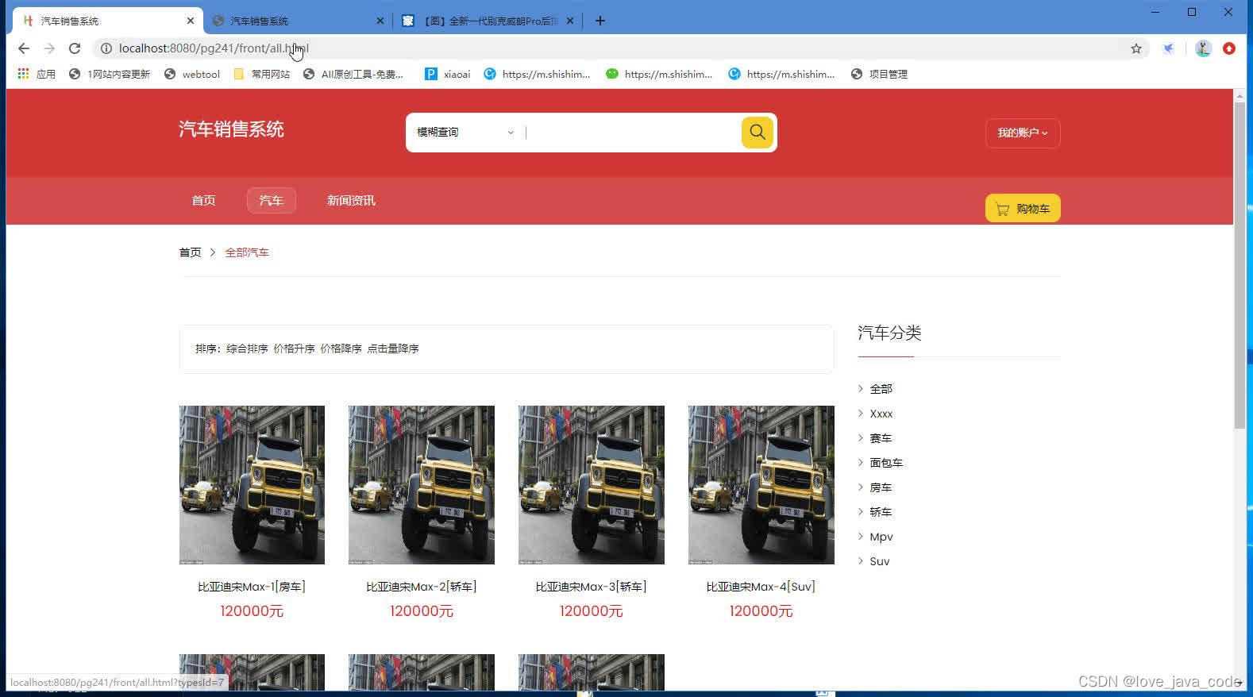Open the Chrome profile avatar

1203,48
